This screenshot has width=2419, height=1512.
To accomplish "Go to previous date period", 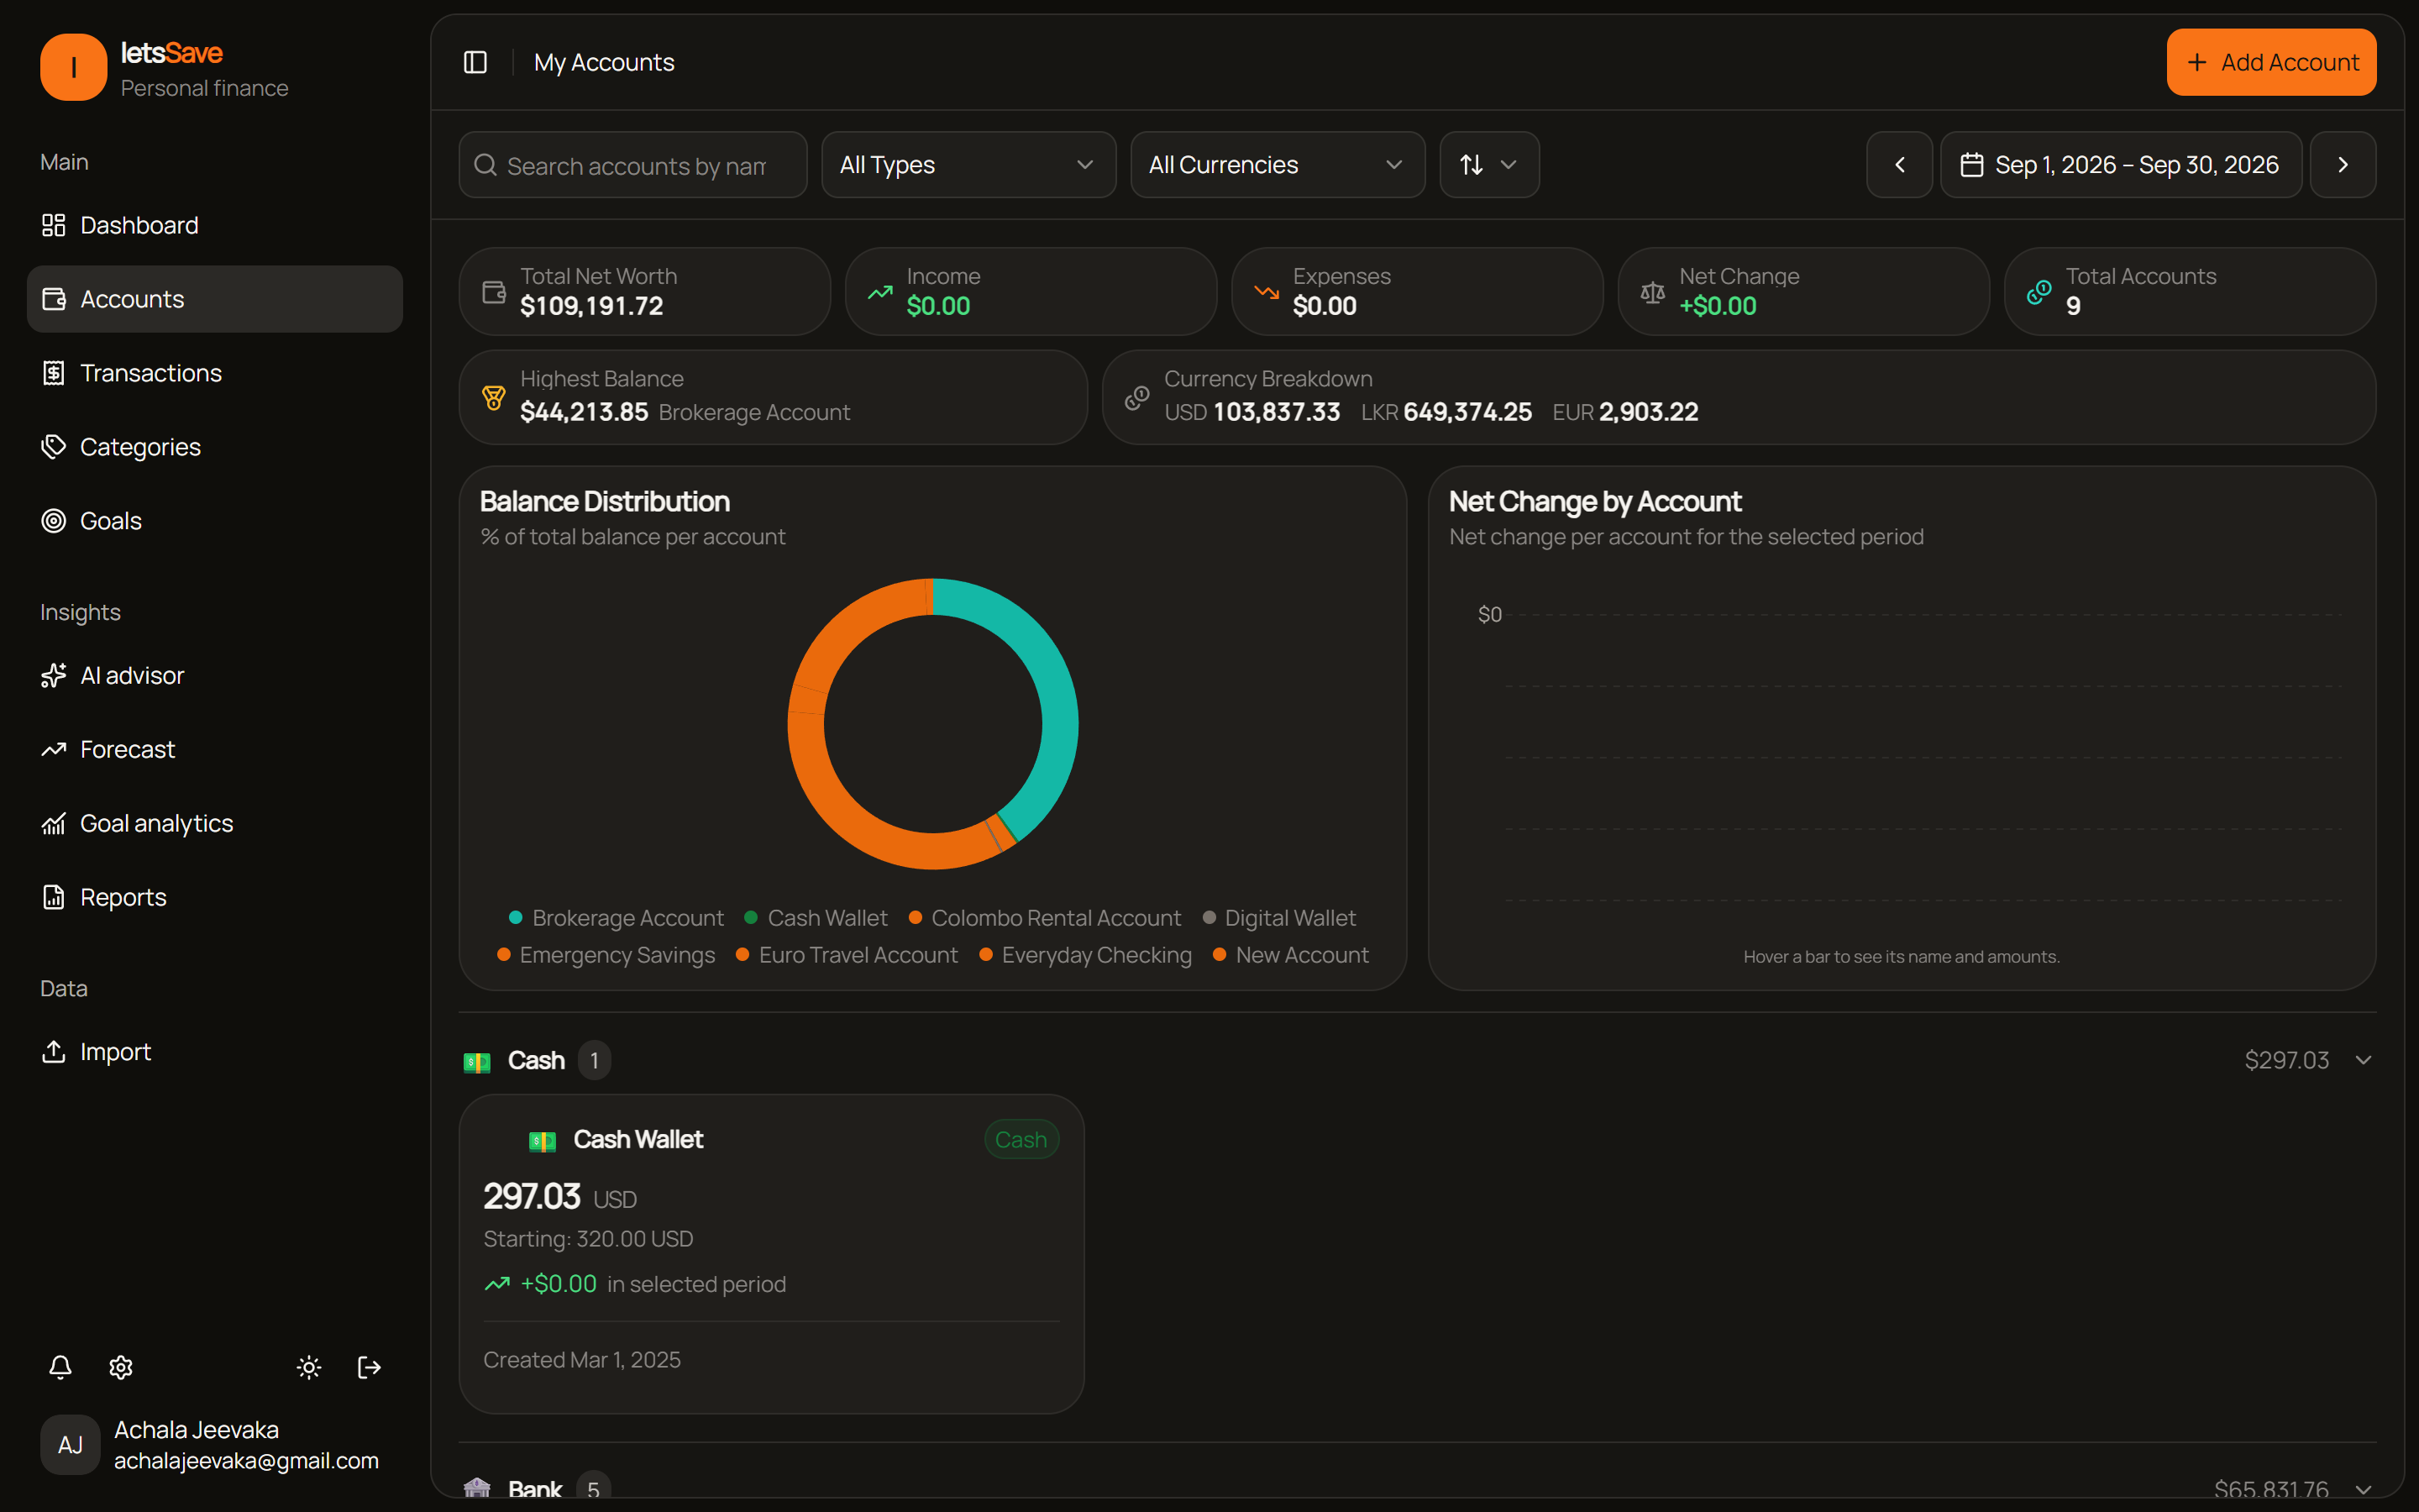I will point(1899,165).
